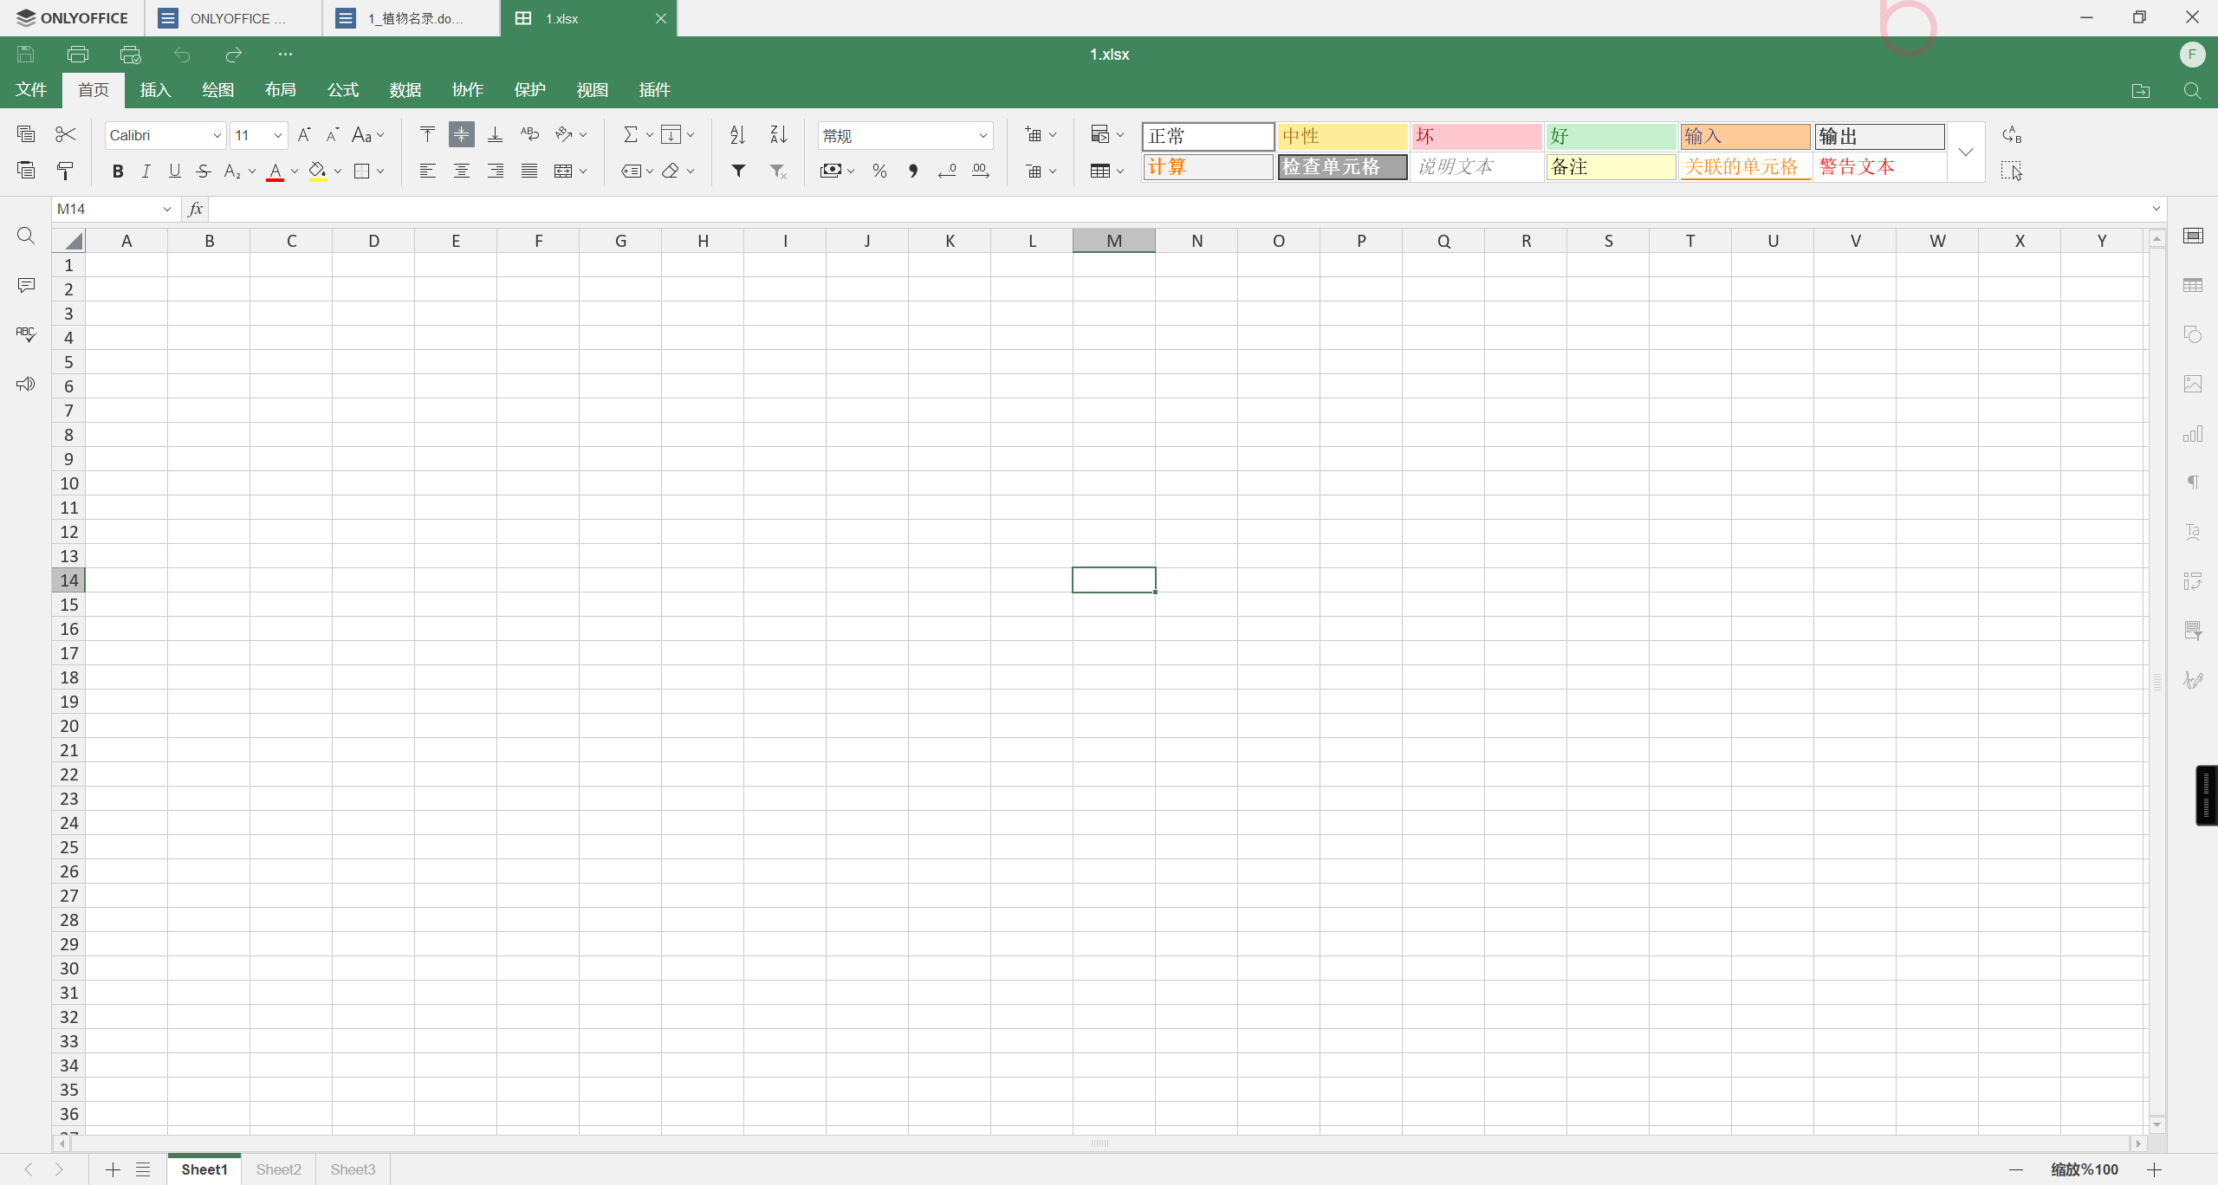Toggle Wrap text
Viewport: 2218px width, 1185px height.
pyautogui.click(x=529, y=134)
